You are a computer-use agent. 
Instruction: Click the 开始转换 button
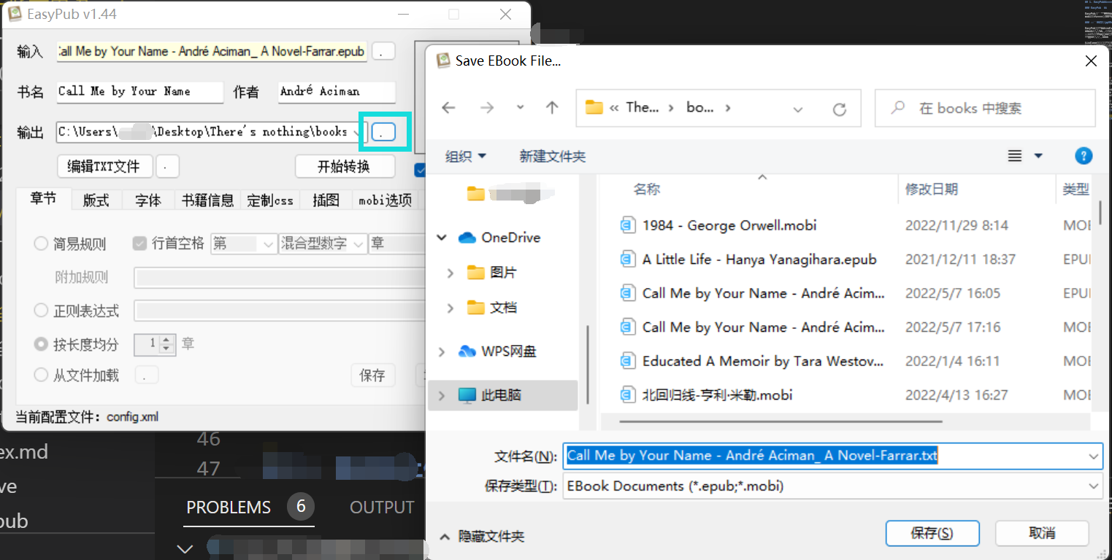(344, 166)
